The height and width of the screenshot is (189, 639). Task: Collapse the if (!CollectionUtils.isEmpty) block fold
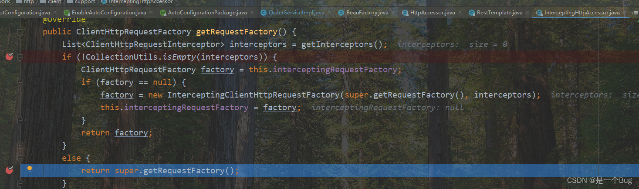20,57
